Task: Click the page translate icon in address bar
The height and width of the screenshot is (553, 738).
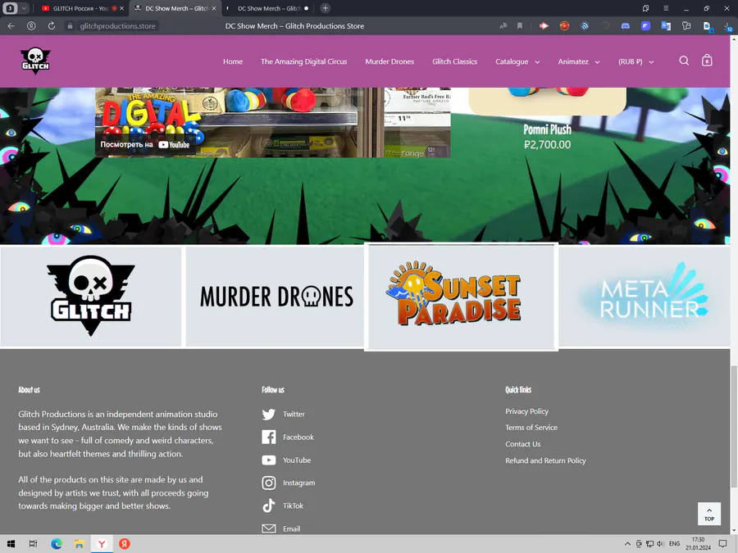Action: pyautogui.click(x=503, y=26)
